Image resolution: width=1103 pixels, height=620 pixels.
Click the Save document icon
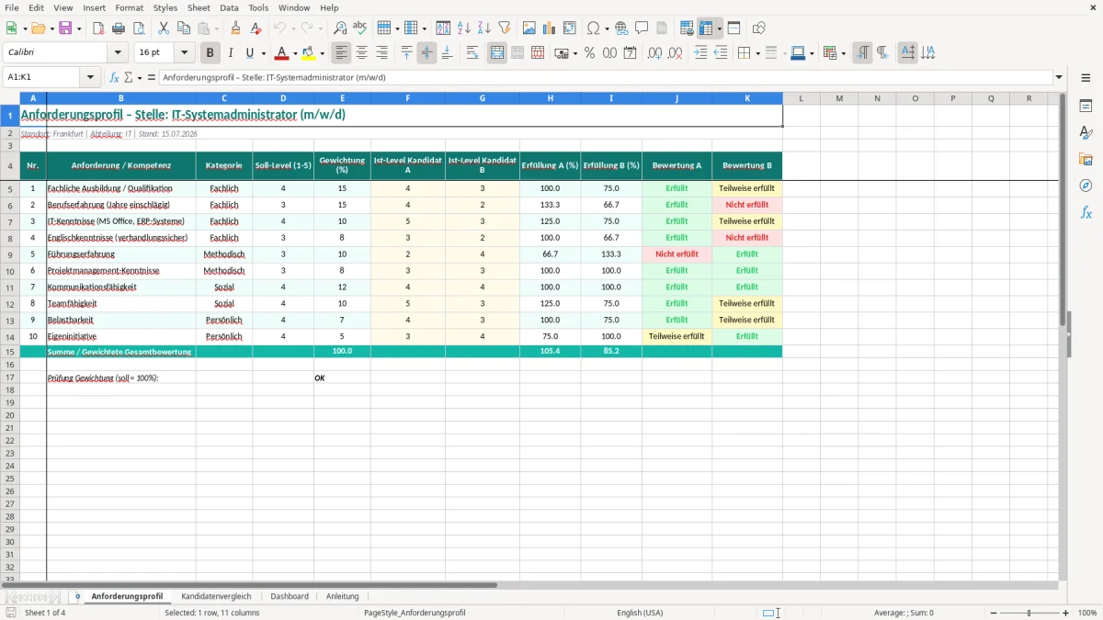pyautogui.click(x=65, y=28)
